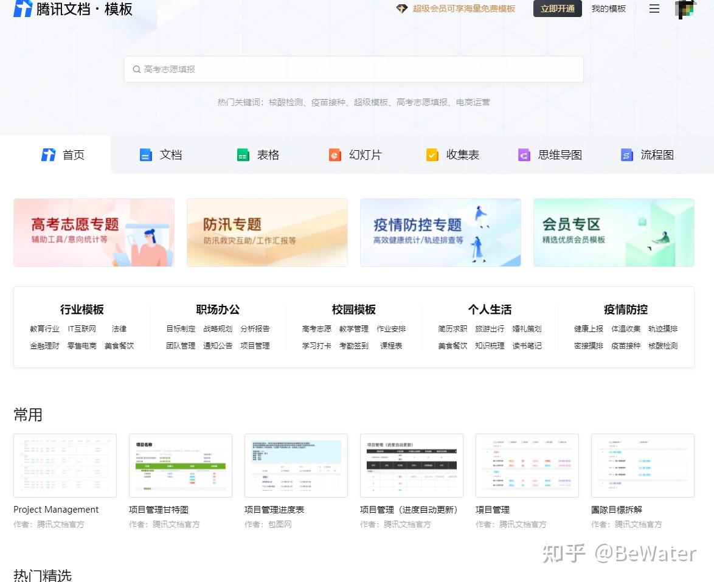The image size is (714, 582).
Task: Click the 立即开通 button
Action: (557, 9)
